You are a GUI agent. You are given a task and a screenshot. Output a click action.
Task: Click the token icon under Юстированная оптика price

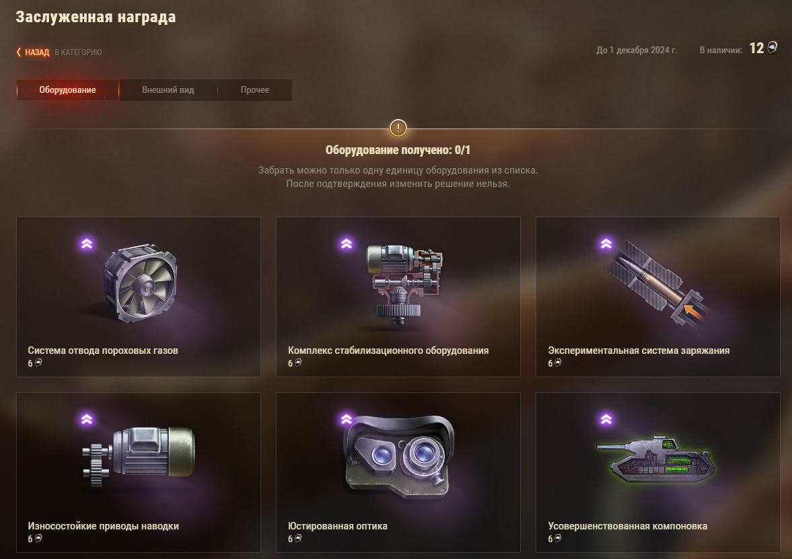[298, 538]
